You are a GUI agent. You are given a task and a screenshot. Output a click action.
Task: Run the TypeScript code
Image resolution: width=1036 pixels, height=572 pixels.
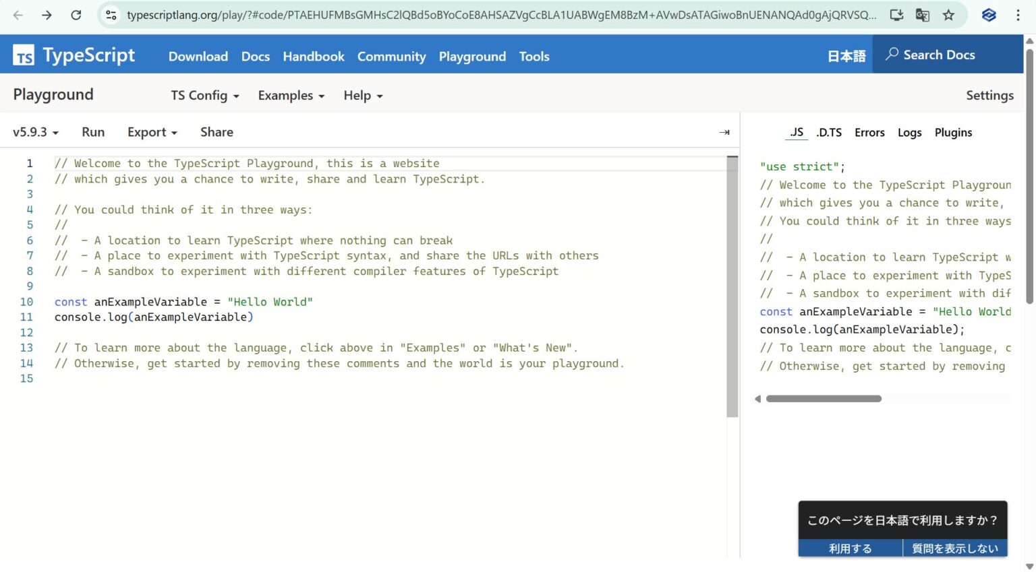coord(93,132)
